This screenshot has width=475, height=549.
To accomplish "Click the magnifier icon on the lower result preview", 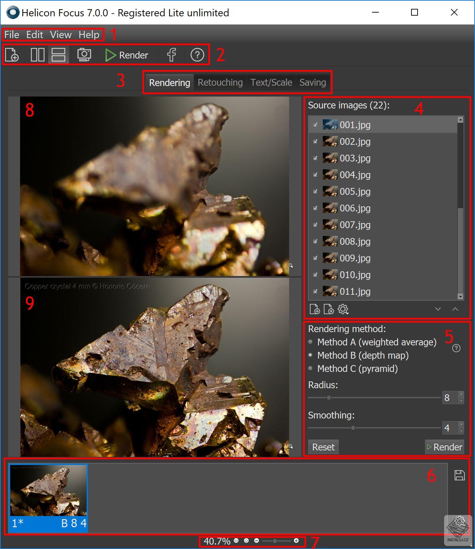I will click(x=291, y=446).
